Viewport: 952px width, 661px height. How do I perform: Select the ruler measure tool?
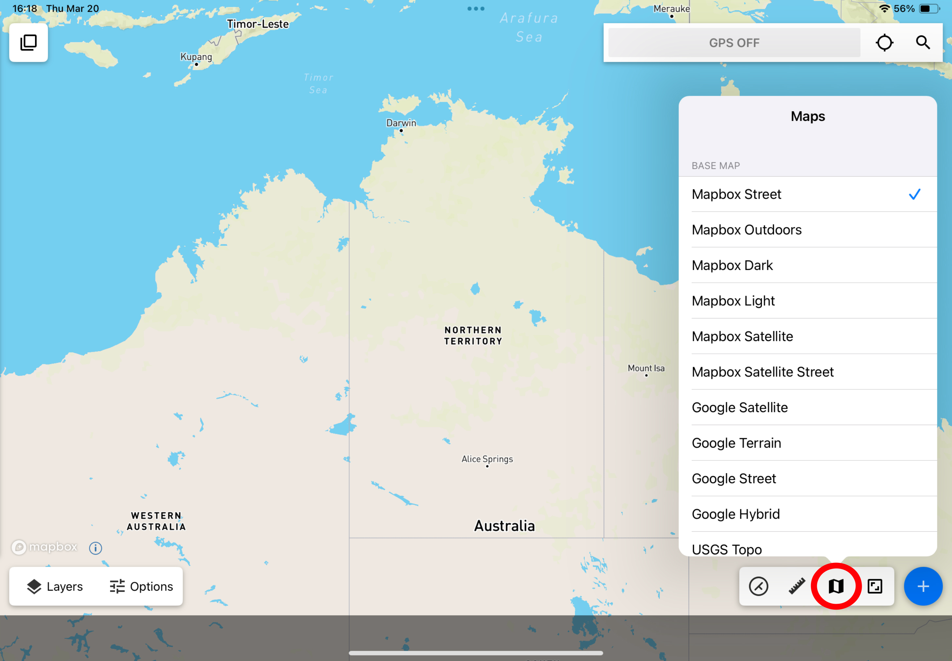coord(797,586)
